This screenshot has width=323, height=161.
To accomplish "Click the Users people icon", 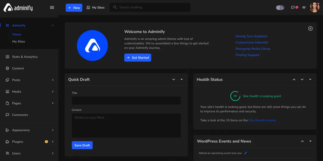I will tap(7, 153).
